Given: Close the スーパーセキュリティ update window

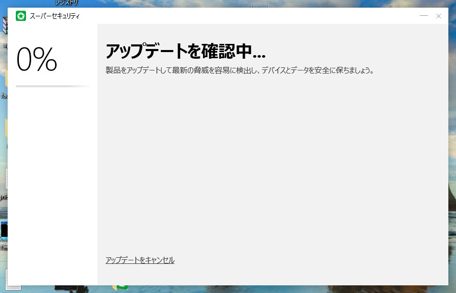Looking at the screenshot, I should 439,16.
